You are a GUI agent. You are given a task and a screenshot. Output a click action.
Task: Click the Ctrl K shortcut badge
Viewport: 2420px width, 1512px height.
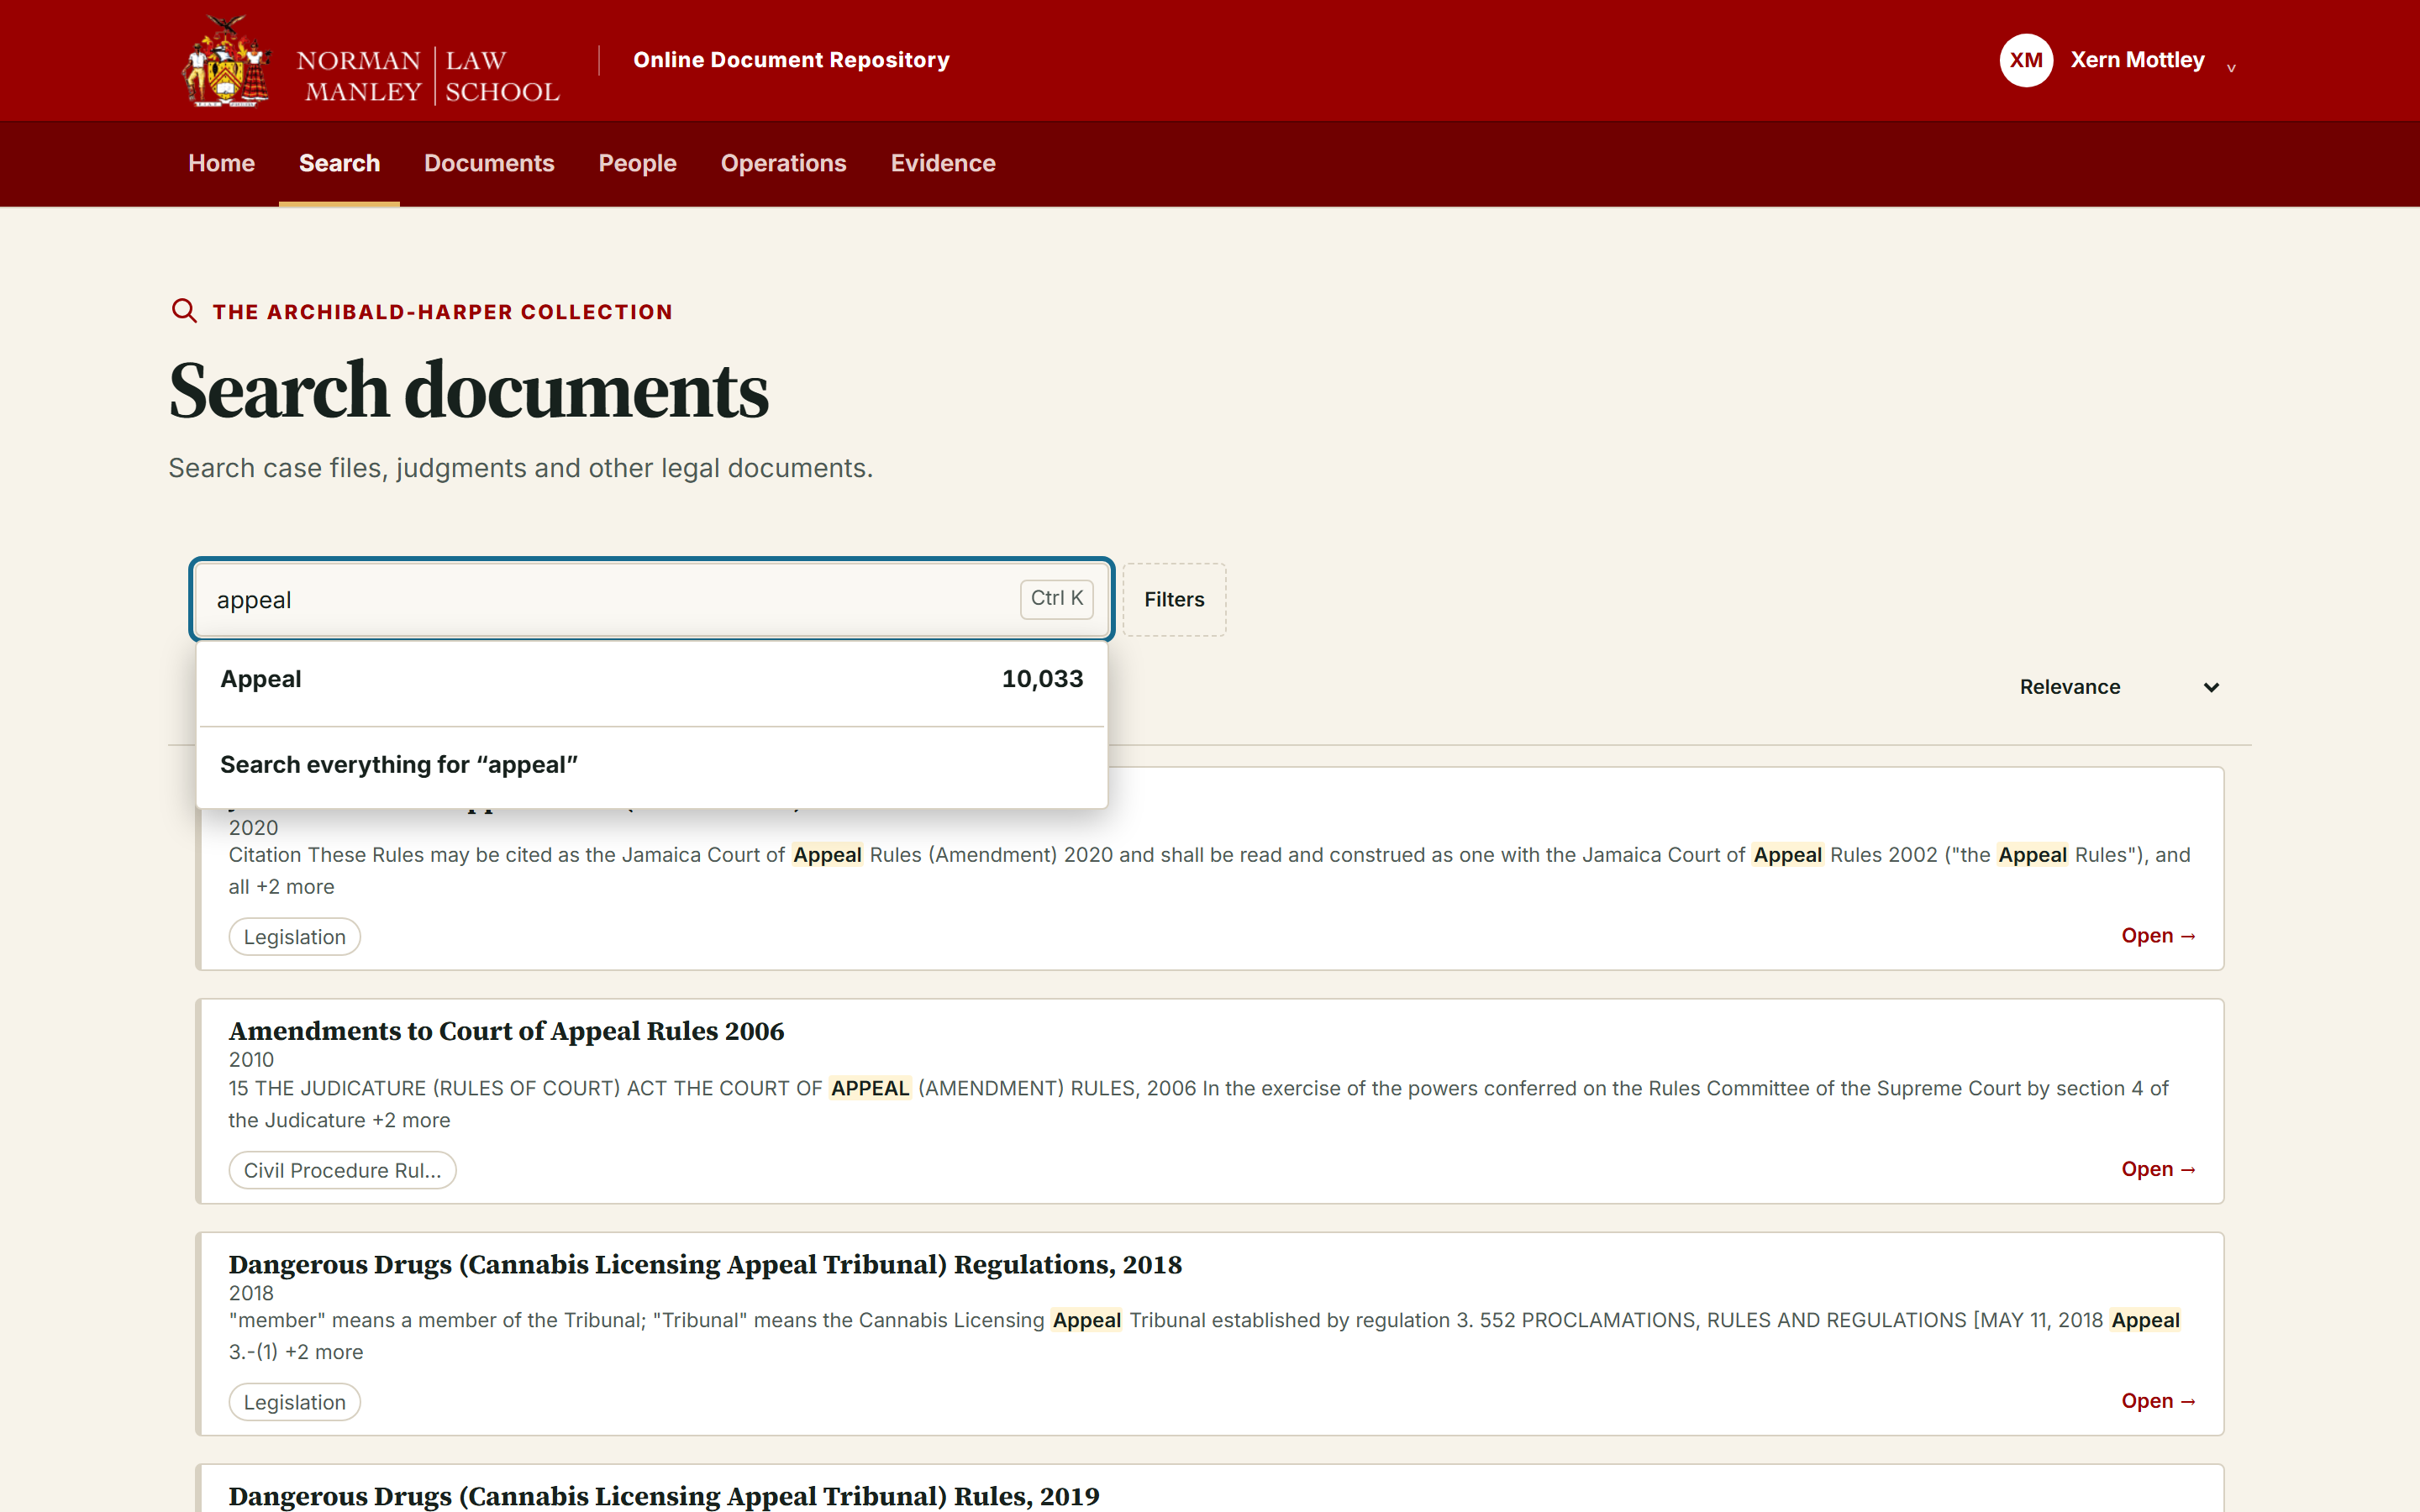[1056, 598]
